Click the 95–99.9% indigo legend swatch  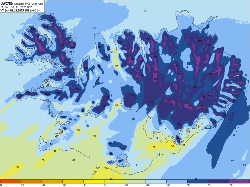coord(218,182)
